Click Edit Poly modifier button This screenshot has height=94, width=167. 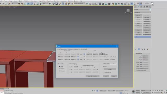138,15
